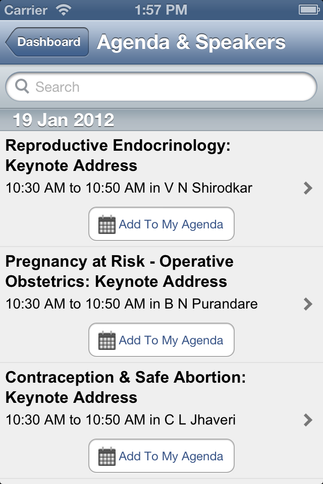
Task: Open Pregnancy at Risk details via chevron
Action: coord(308,304)
